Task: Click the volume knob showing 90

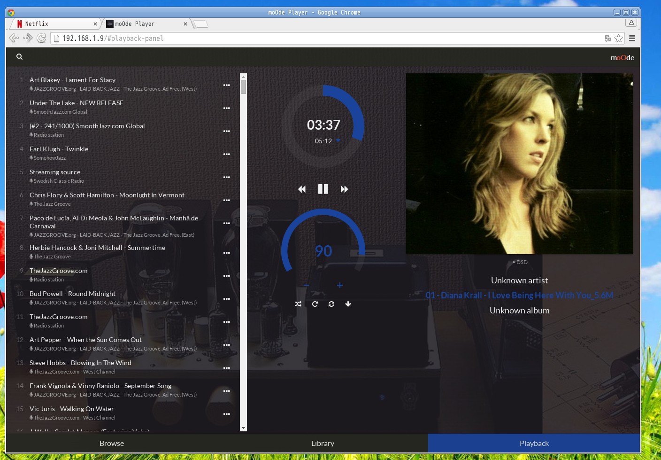Action: 323,251
